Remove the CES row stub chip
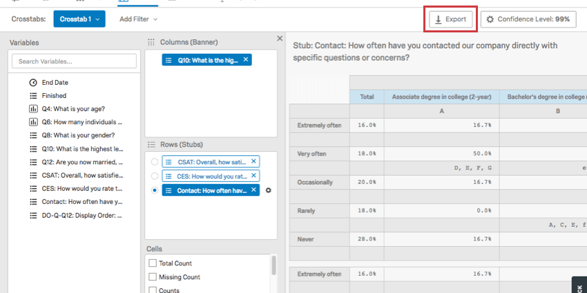 coord(253,176)
